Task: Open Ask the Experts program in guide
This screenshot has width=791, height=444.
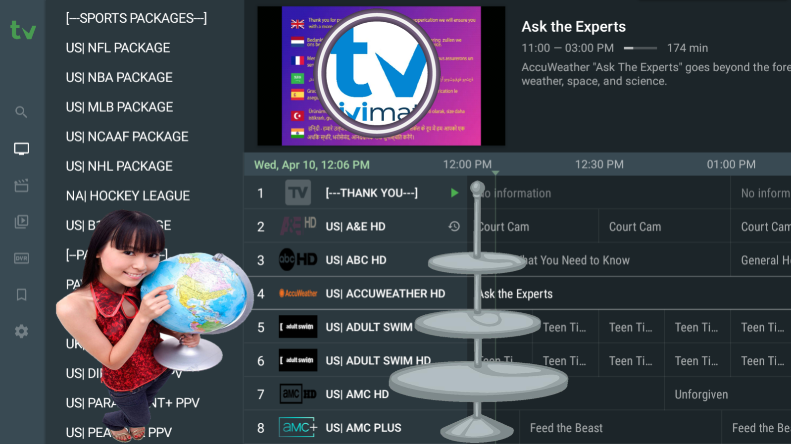Action: [x=629, y=294]
